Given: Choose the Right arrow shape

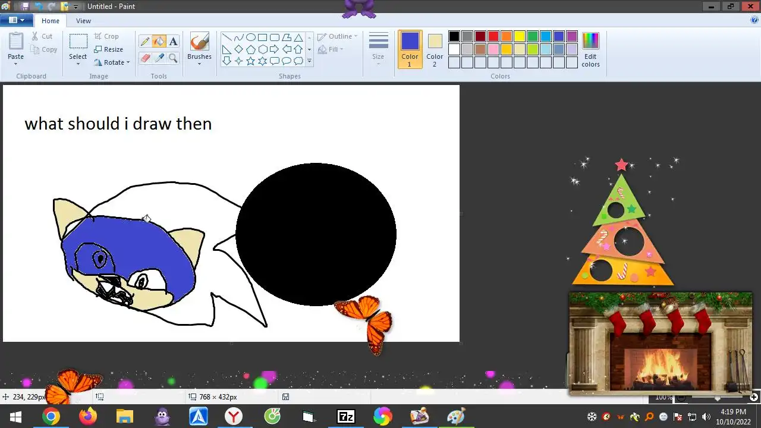Looking at the screenshot, I should (274, 49).
